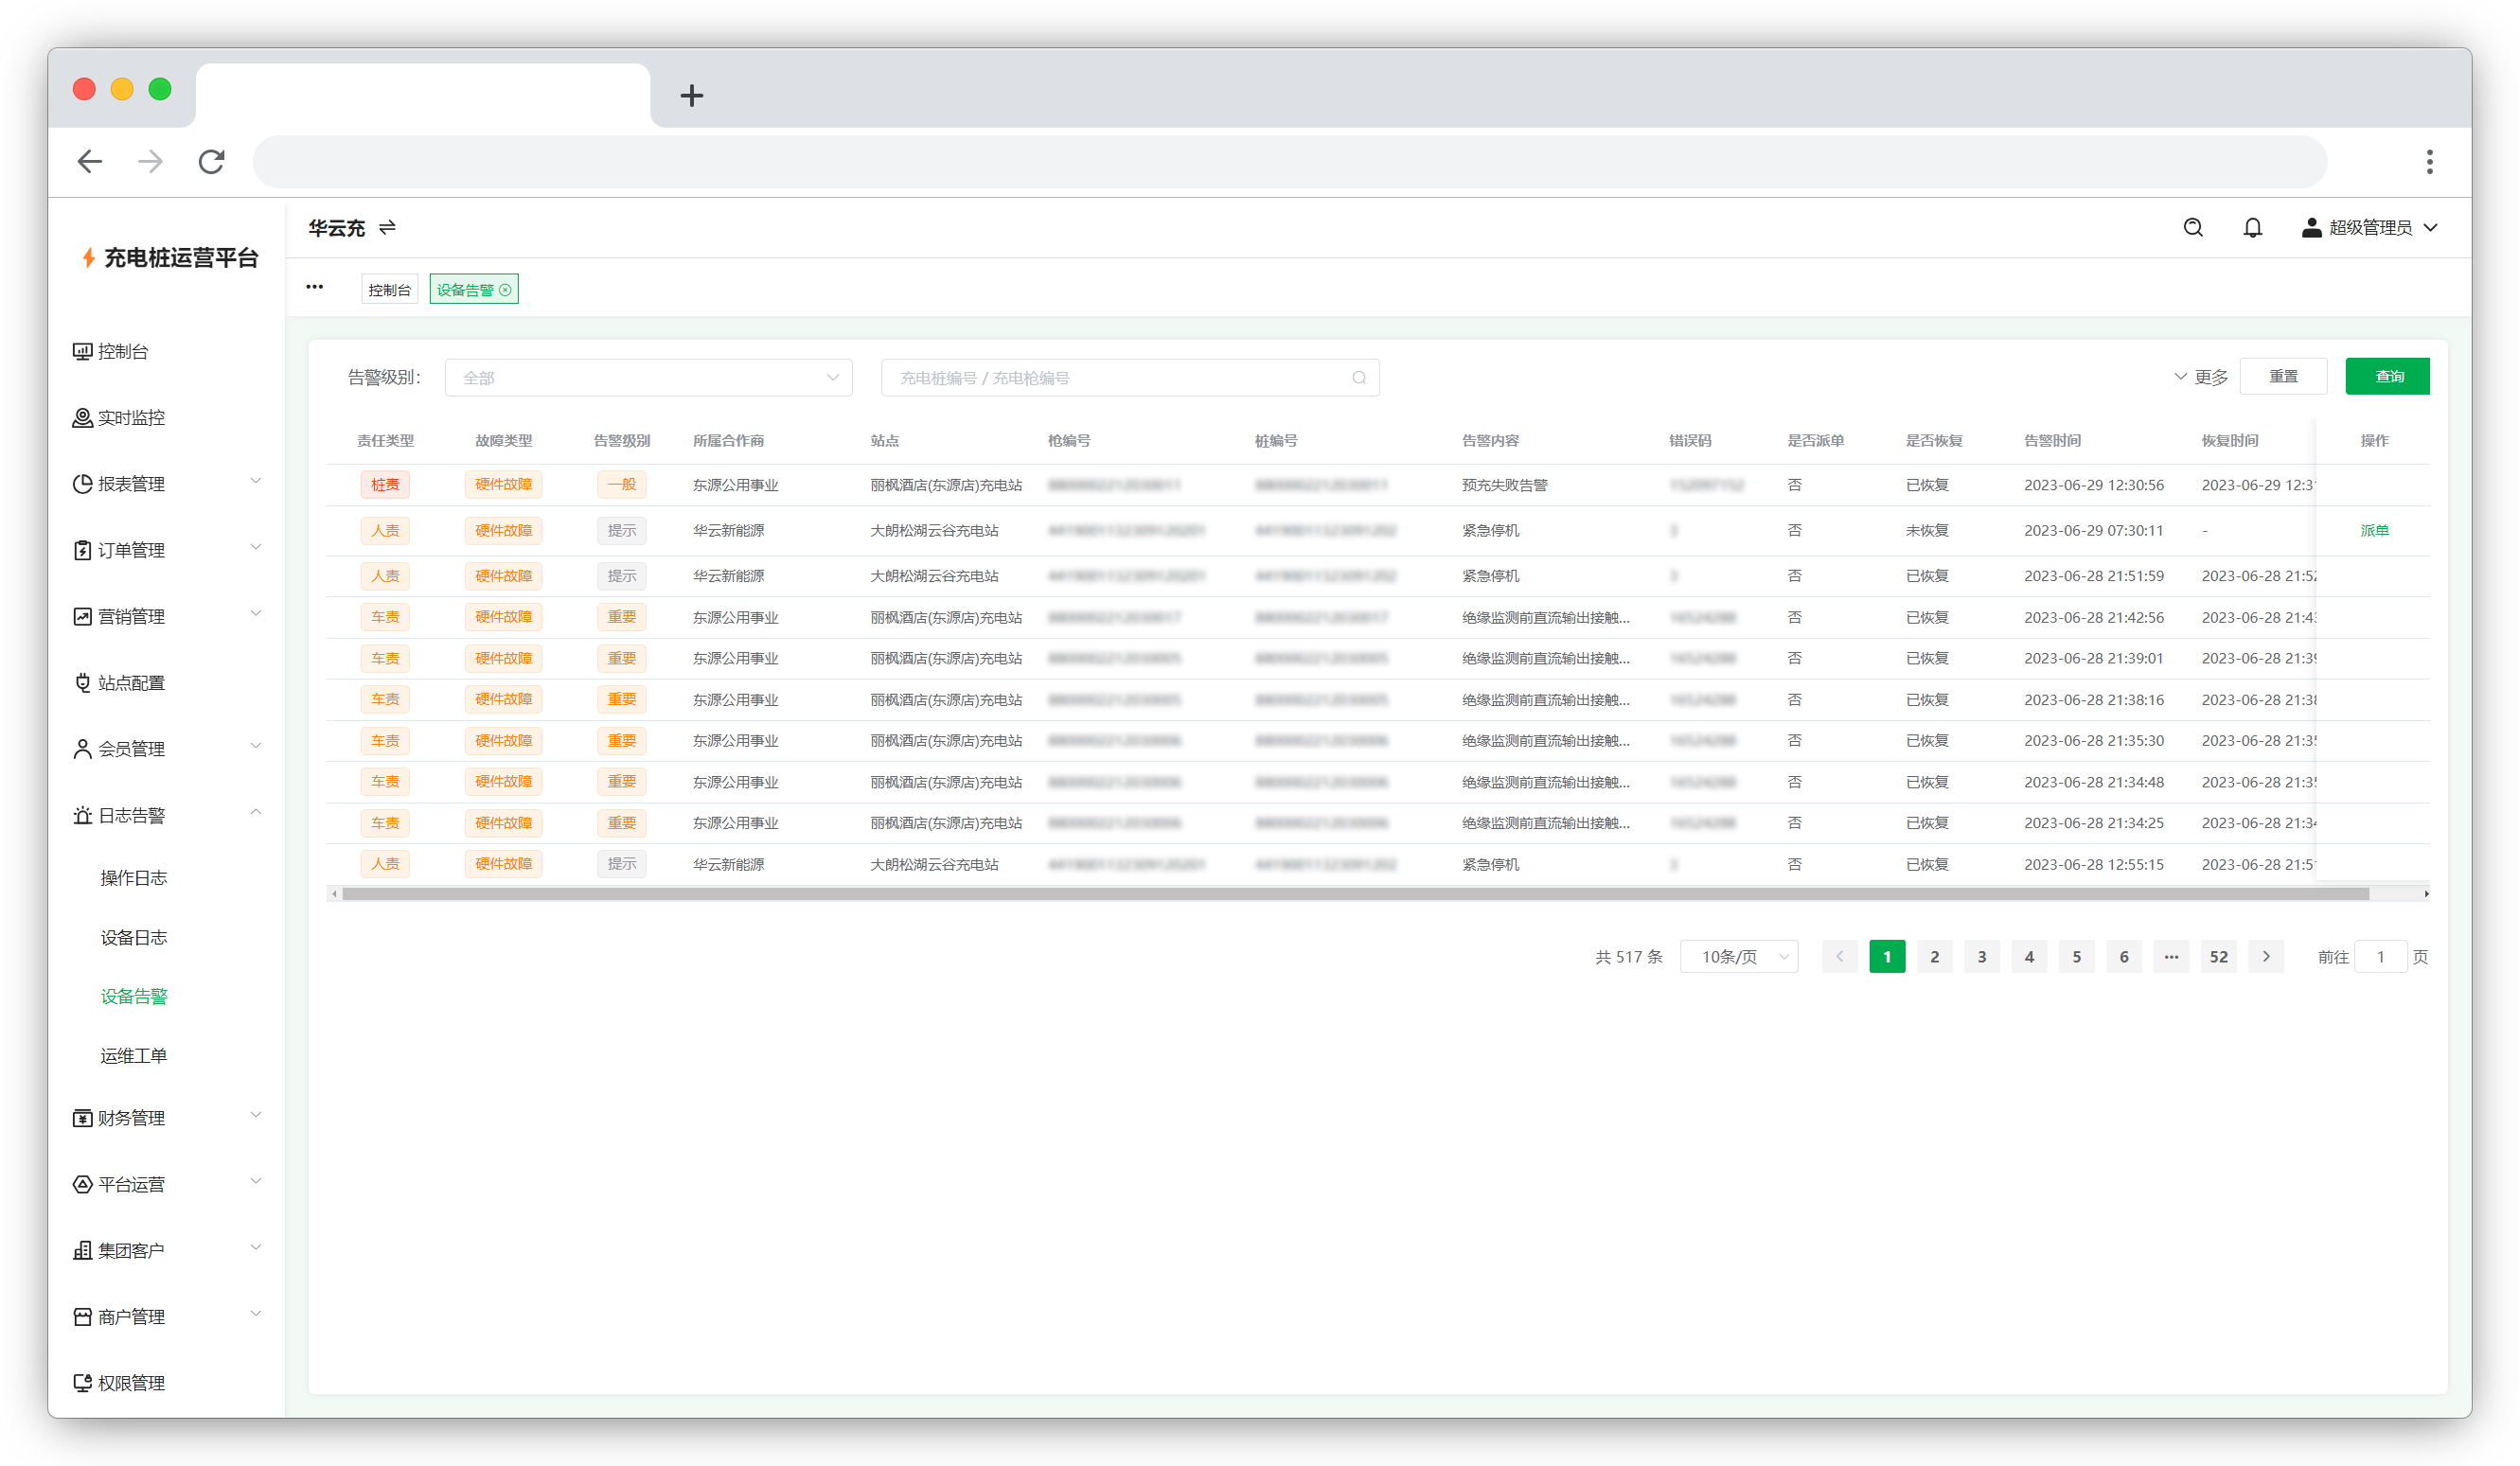Close the 设备告警 tab via x icon
Screen dimensions: 2520x1466
tap(506, 290)
